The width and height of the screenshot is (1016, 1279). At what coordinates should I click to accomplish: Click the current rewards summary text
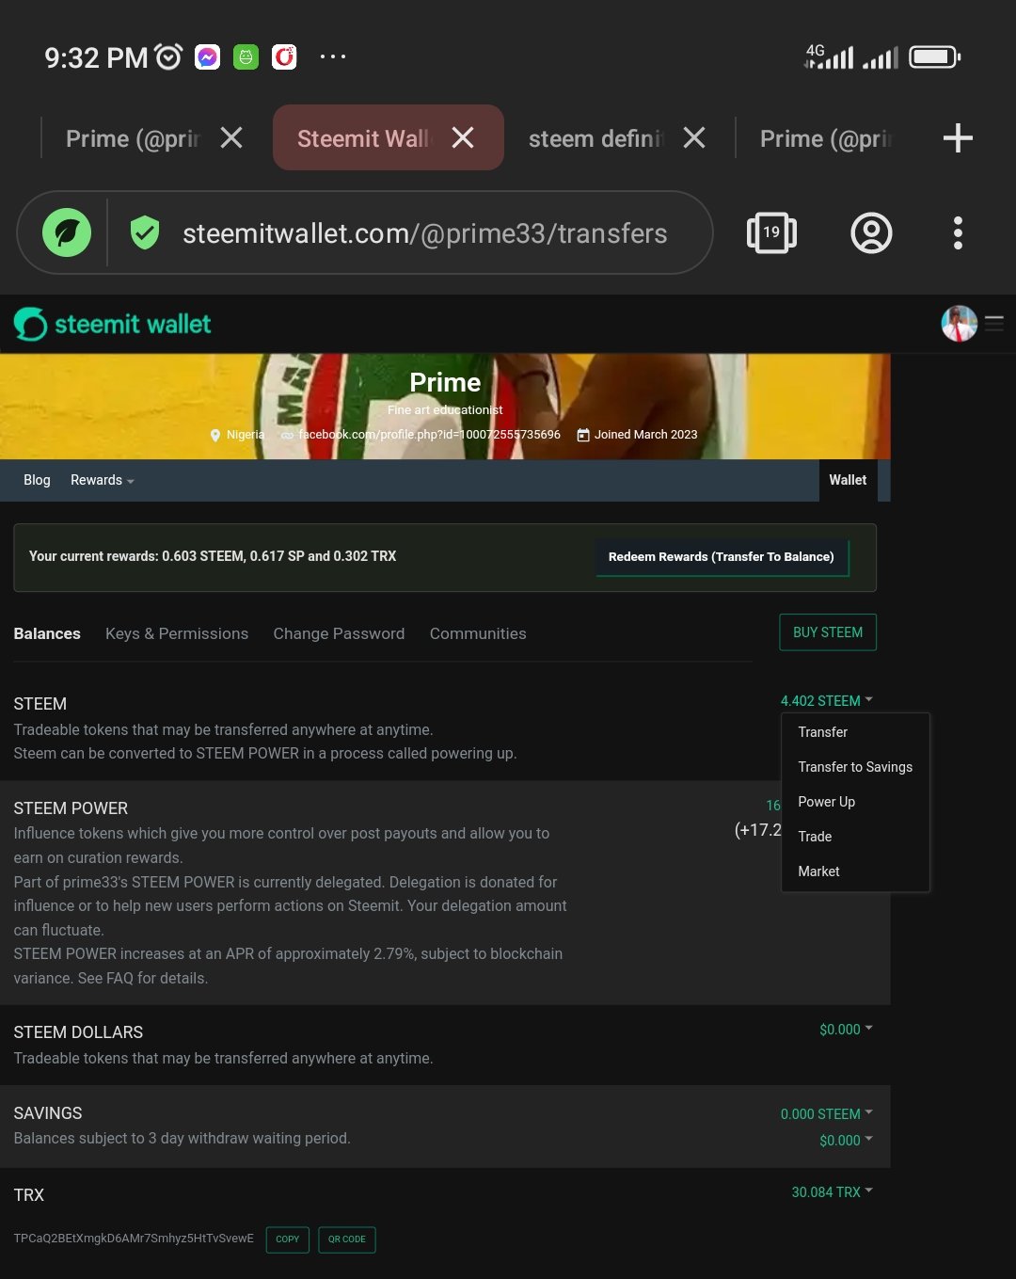[213, 556]
